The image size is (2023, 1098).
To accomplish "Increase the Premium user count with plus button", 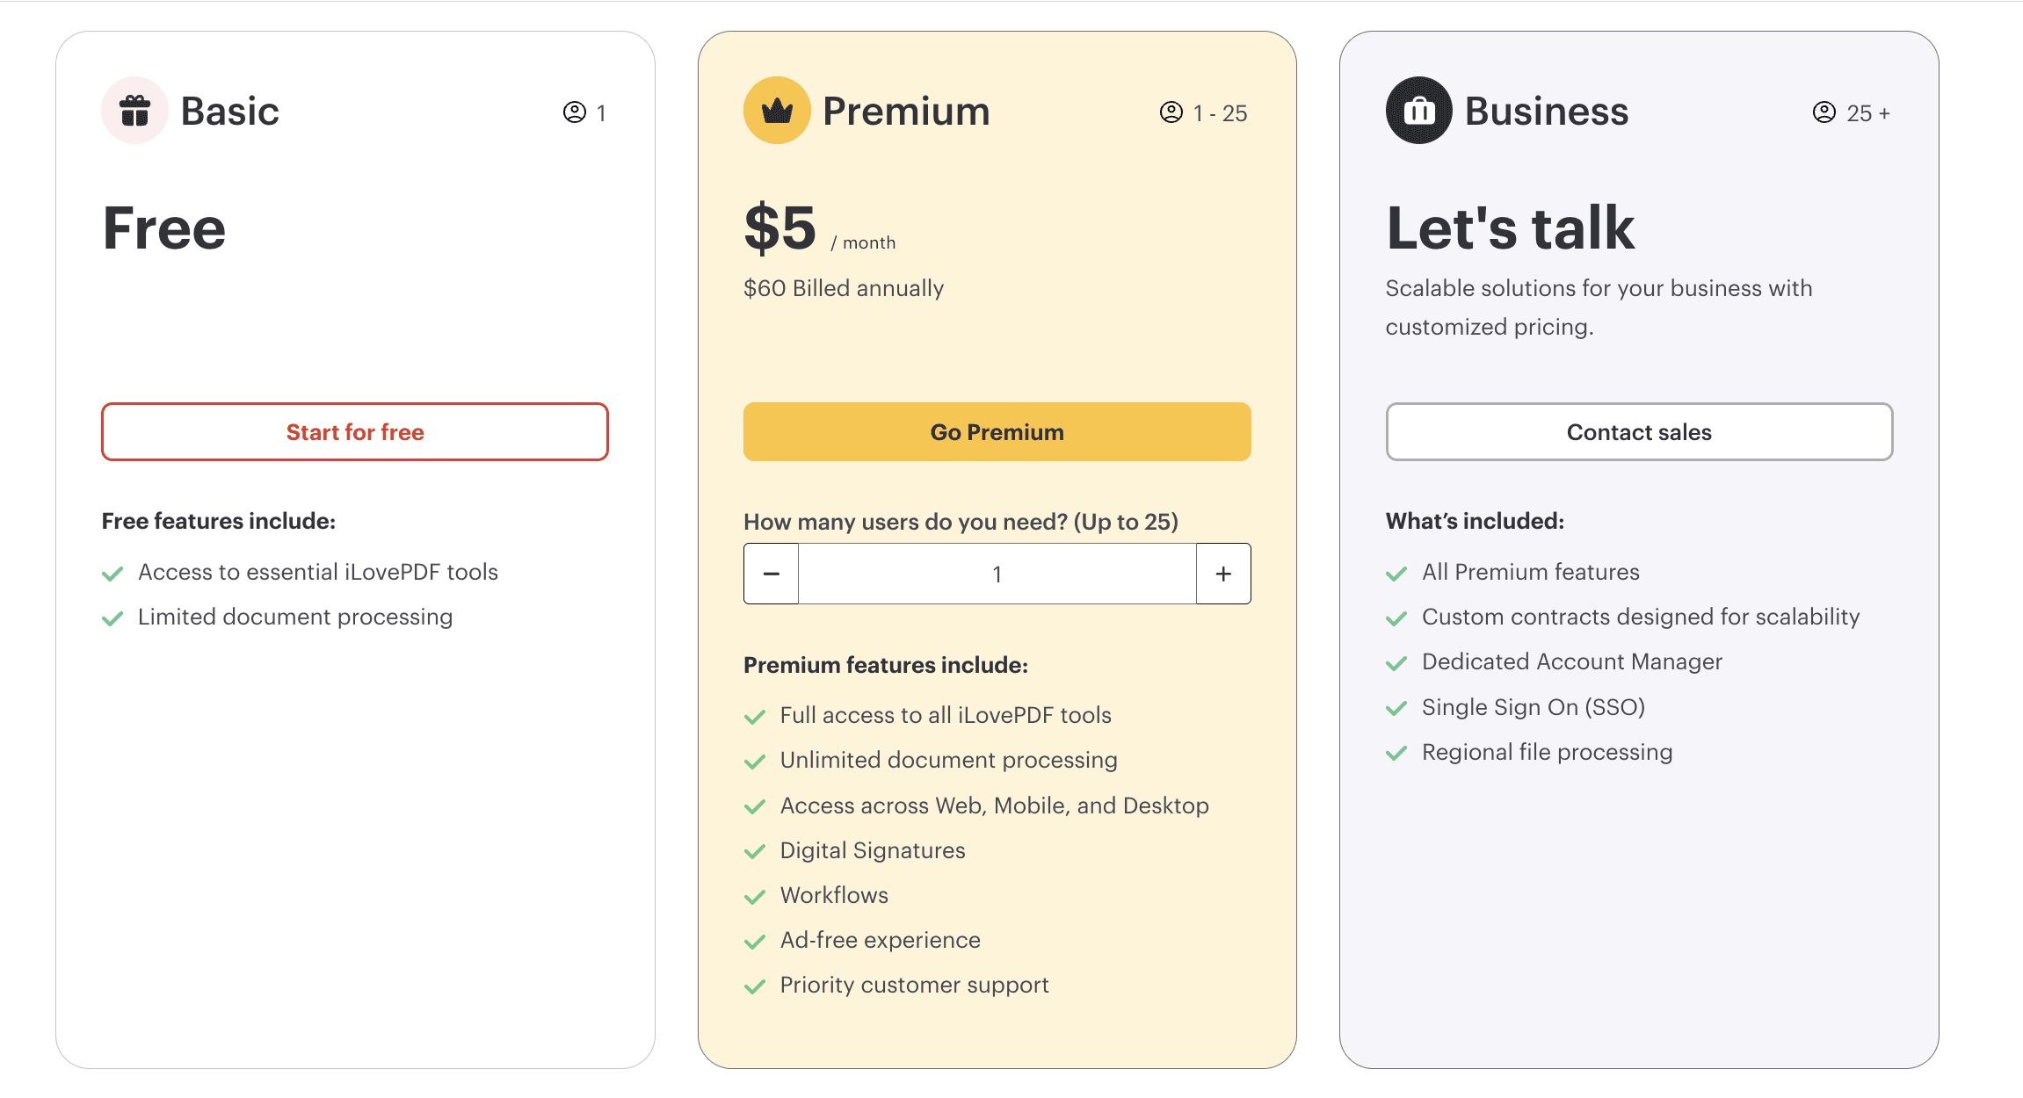I will (x=1223, y=573).
